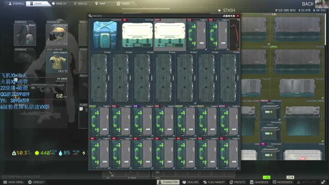Open the stash THICC case with orange tag
Screen dimensions: 329x185
(x=297, y=29)
